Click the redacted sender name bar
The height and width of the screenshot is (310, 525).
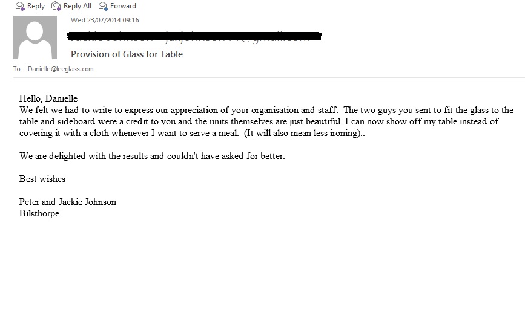coord(195,36)
